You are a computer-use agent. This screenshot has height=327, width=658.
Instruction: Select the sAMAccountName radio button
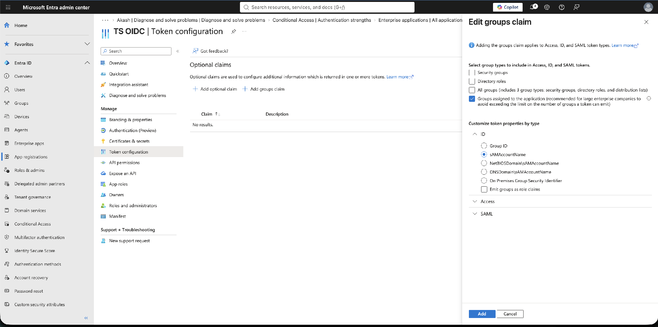[484, 155]
